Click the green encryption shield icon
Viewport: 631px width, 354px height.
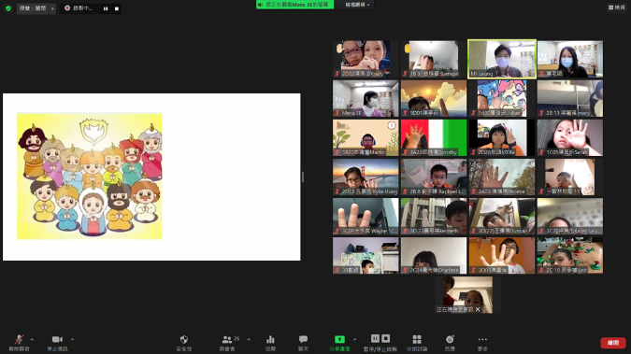pos(8,8)
